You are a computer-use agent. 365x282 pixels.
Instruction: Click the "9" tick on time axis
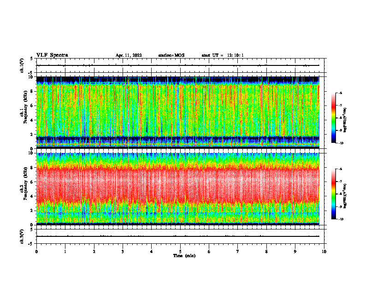(295, 252)
